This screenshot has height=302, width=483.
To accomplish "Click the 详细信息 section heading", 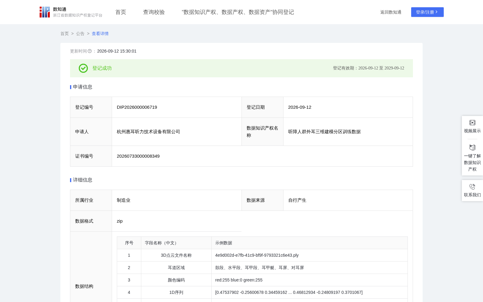I will (83, 180).
